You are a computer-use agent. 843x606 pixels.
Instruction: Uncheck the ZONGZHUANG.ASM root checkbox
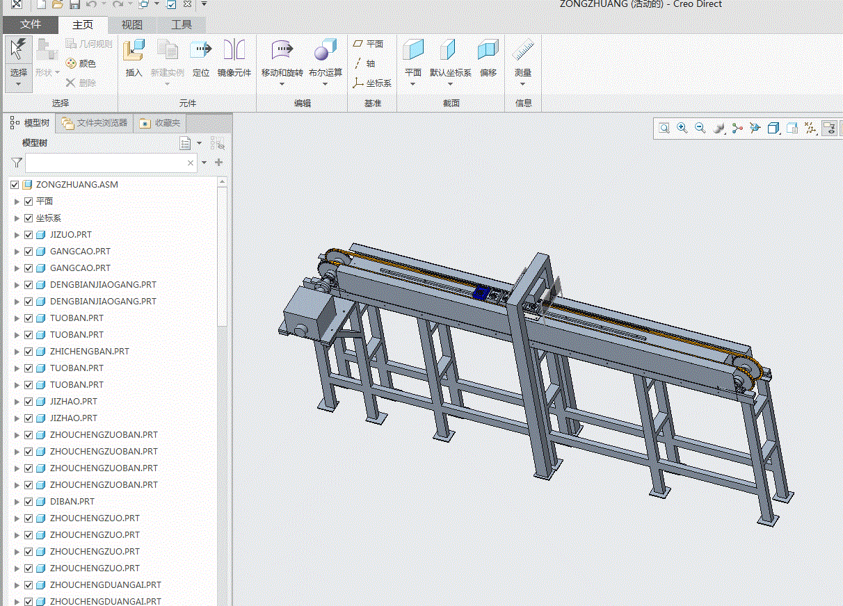(x=15, y=185)
